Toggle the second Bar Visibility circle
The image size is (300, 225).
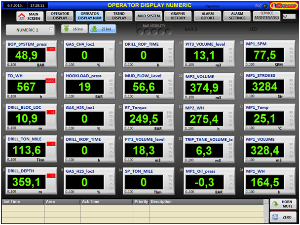[x=147, y=32]
